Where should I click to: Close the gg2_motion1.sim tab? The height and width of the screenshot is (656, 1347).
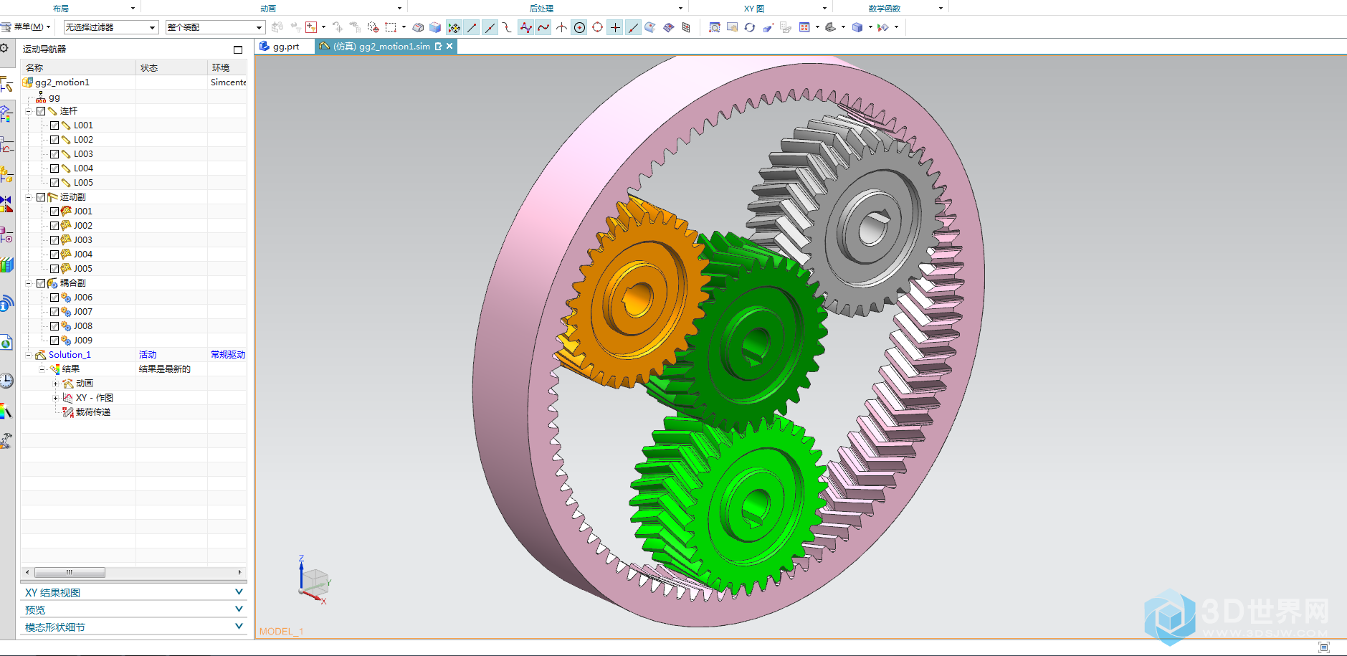449,46
